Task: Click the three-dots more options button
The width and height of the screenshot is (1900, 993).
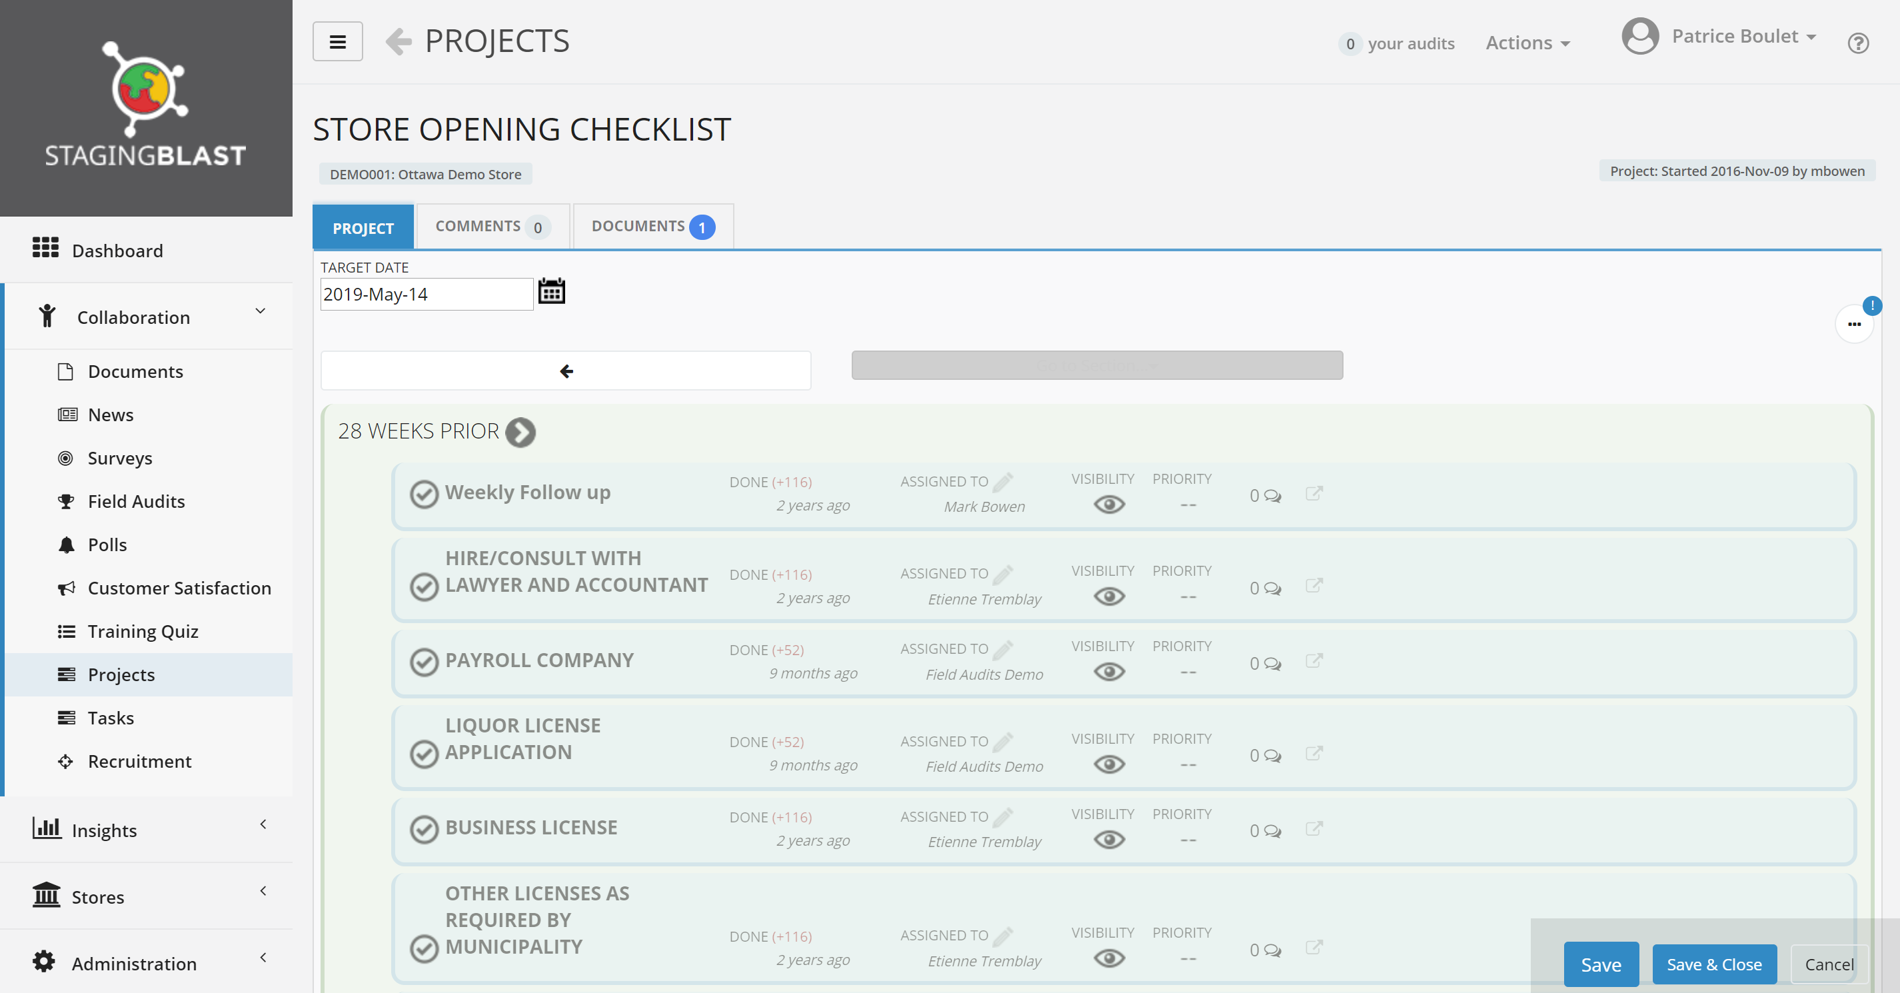Action: click(x=1853, y=324)
